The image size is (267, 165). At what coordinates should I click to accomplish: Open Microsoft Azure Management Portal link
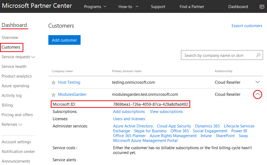coord(145,141)
